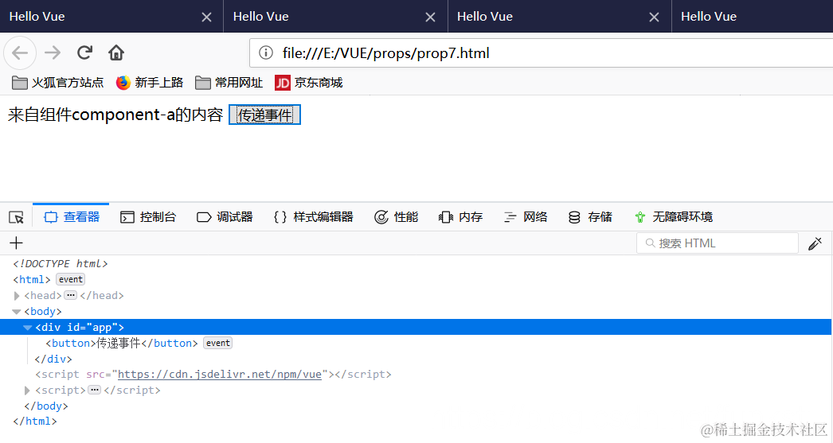Image resolution: width=833 pixels, height=443 pixels.
Task: Select the closing </html> tag line
Action: coord(34,422)
